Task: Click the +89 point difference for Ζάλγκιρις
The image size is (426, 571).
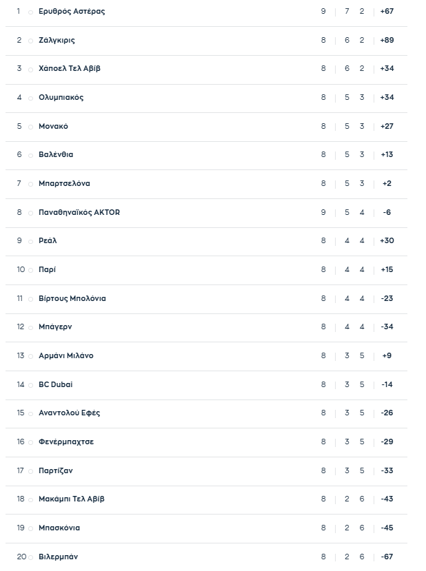Action: pyautogui.click(x=387, y=41)
